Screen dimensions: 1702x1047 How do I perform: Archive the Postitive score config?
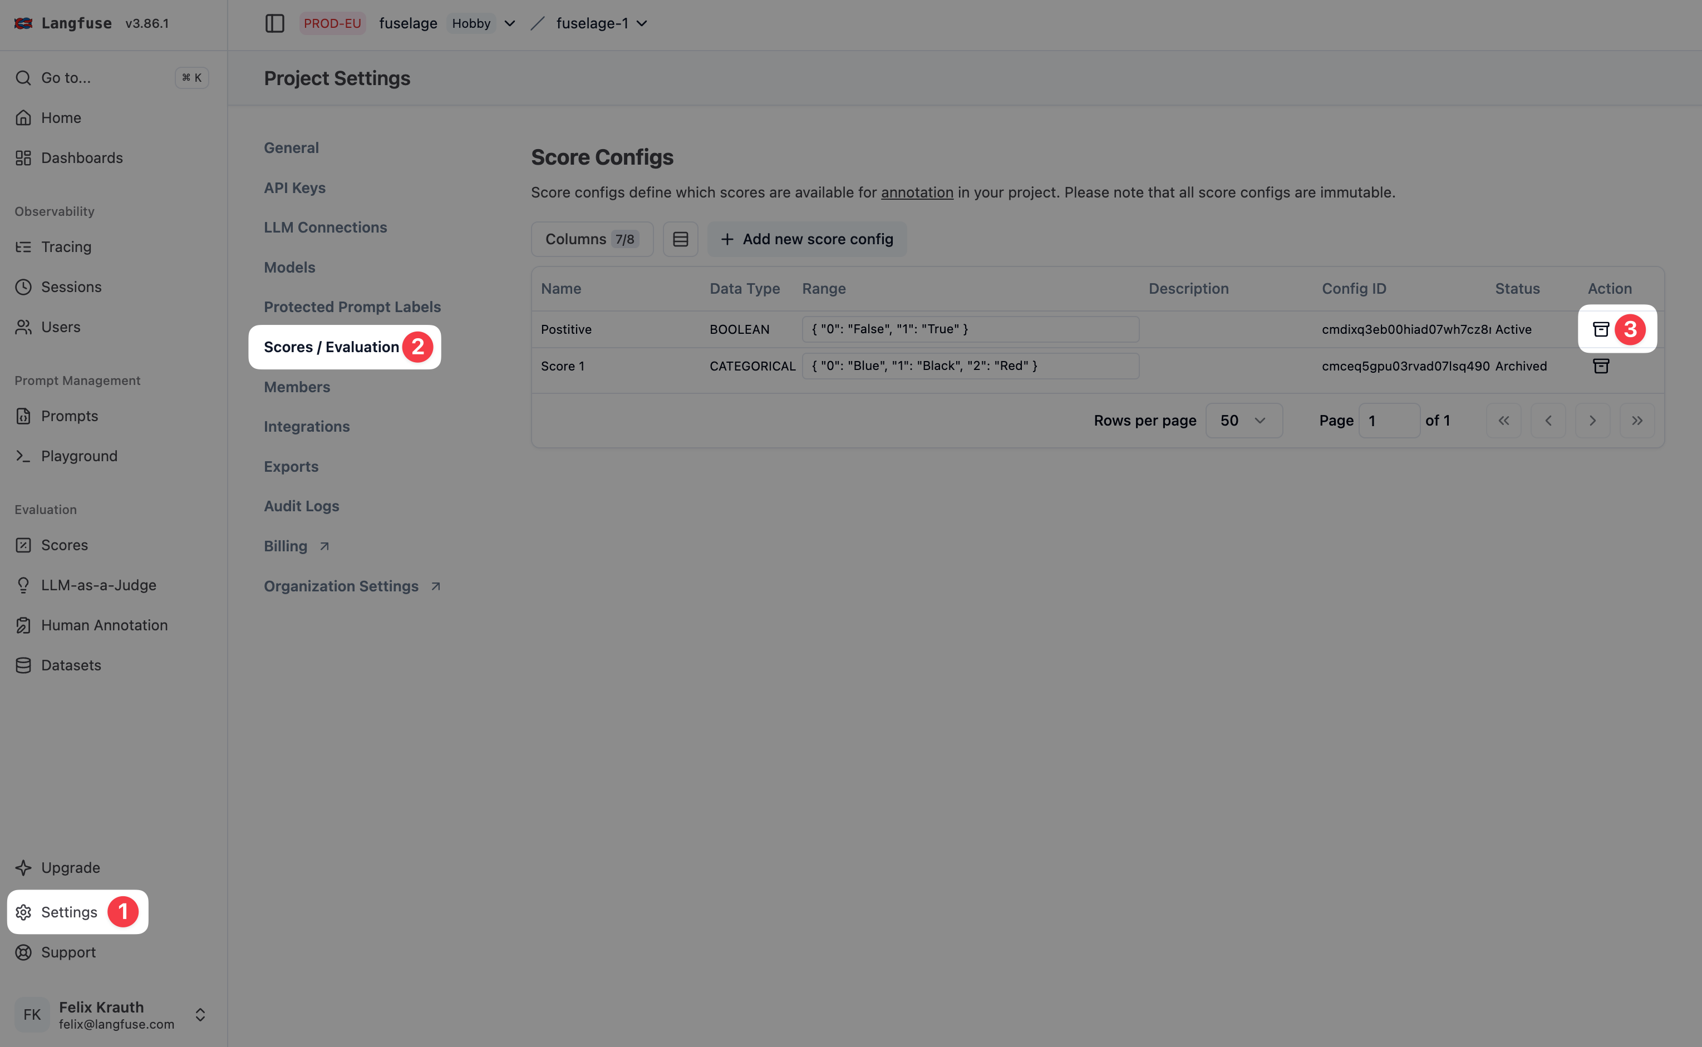(x=1601, y=329)
